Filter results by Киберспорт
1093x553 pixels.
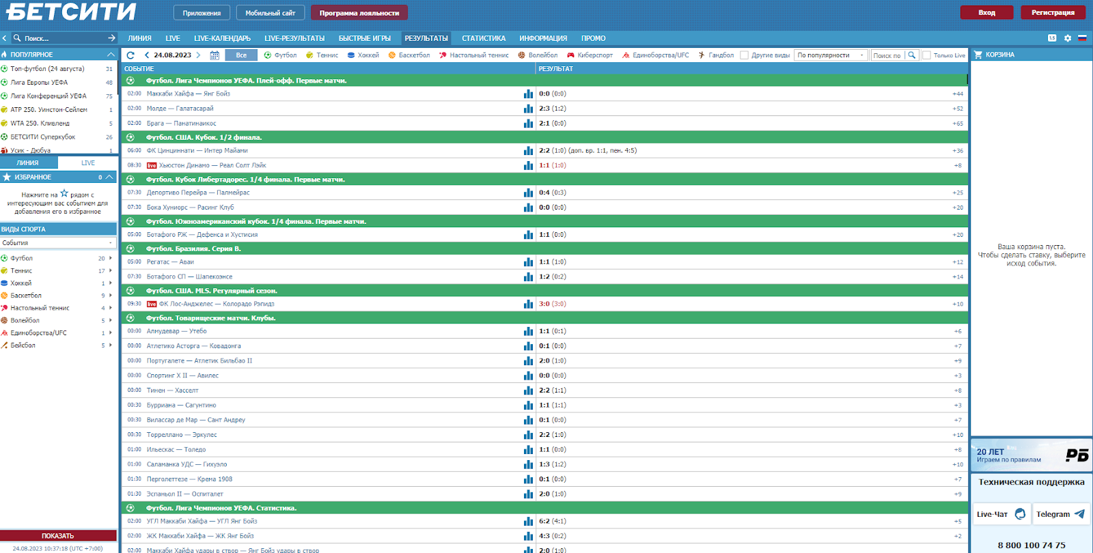[x=590, y=55]
